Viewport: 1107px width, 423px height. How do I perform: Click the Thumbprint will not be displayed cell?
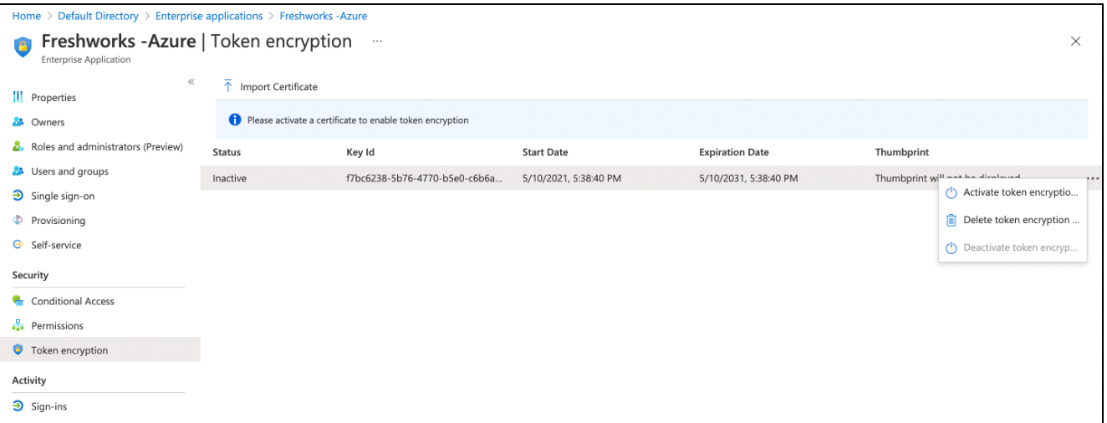[947, 178]
